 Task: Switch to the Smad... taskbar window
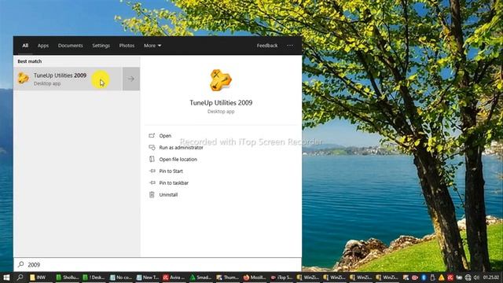(200, 277)
